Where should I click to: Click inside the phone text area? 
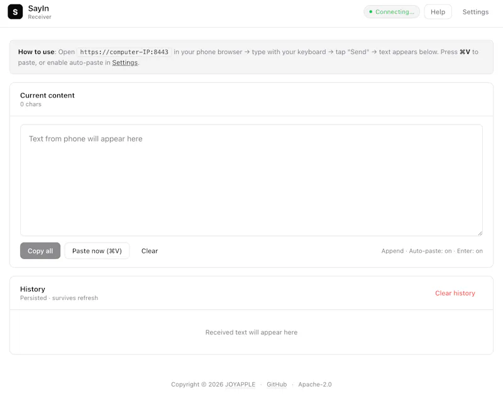point(251,180)
